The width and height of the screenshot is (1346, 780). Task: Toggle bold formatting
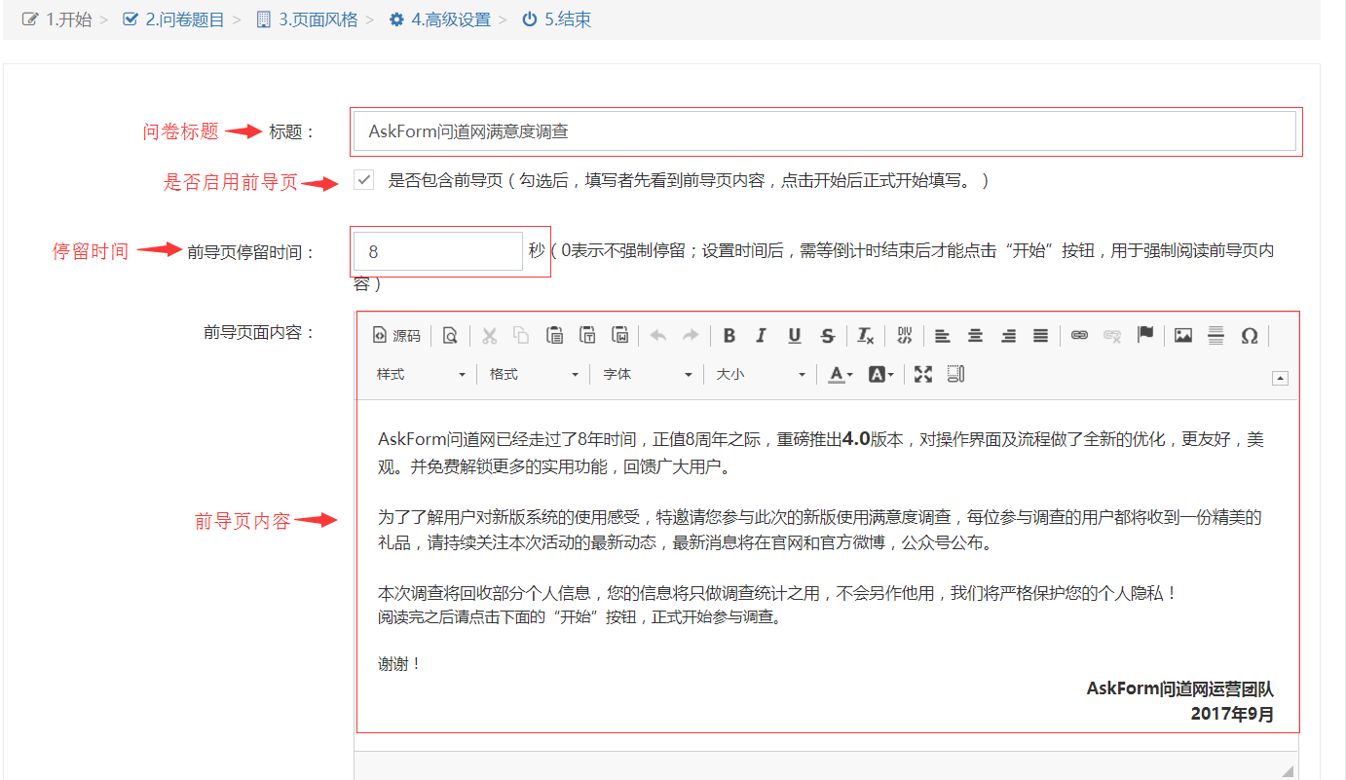(x=729, y=336)
